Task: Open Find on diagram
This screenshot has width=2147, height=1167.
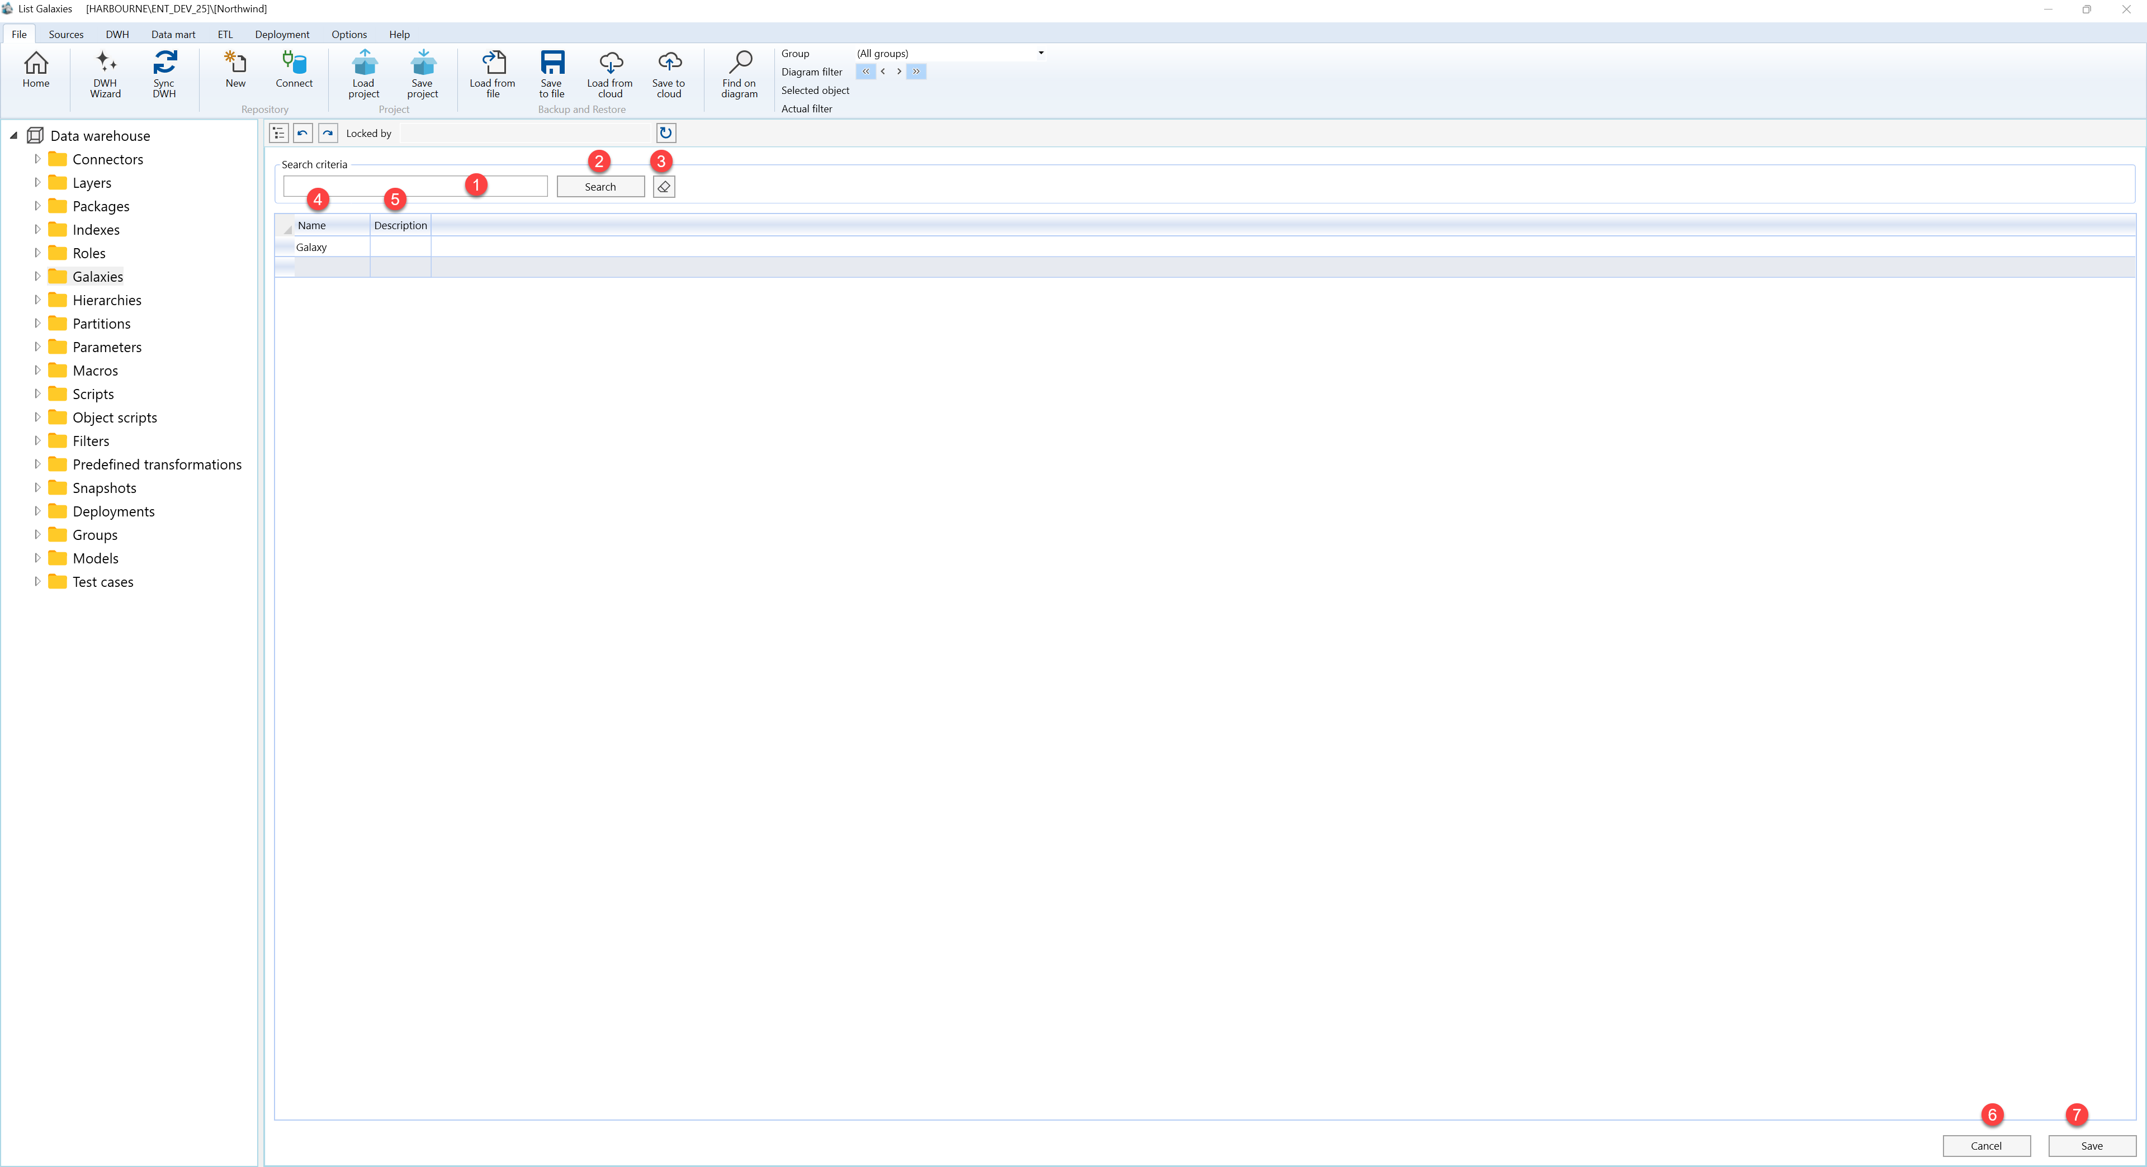Action: tap(739, 73)
